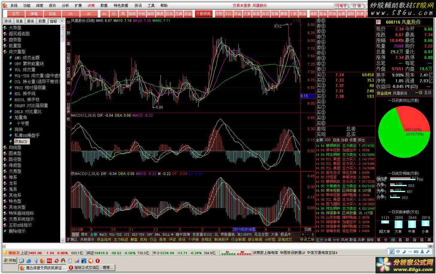Expand the 超买超卖型 indicator category
436x274 pixels.
pos(19,34)
